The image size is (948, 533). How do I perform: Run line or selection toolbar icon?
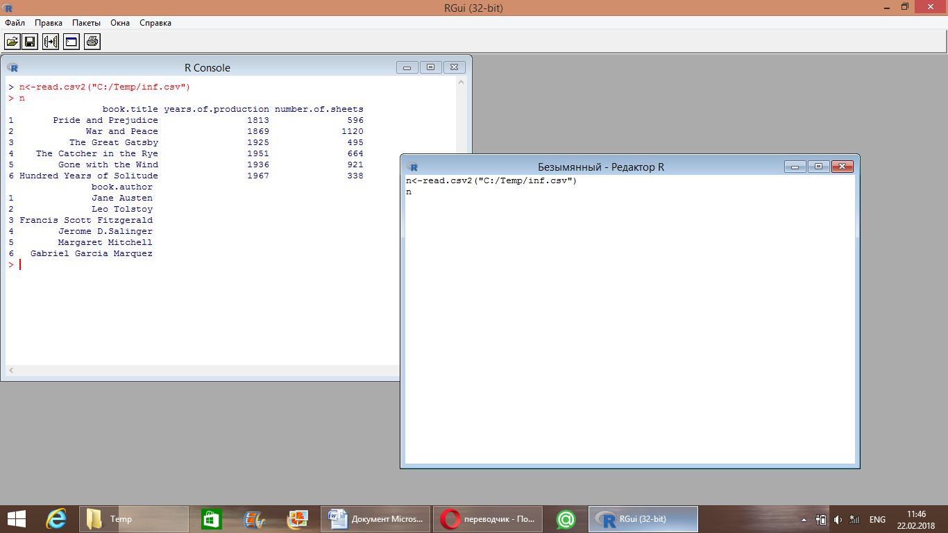[51, 42]
